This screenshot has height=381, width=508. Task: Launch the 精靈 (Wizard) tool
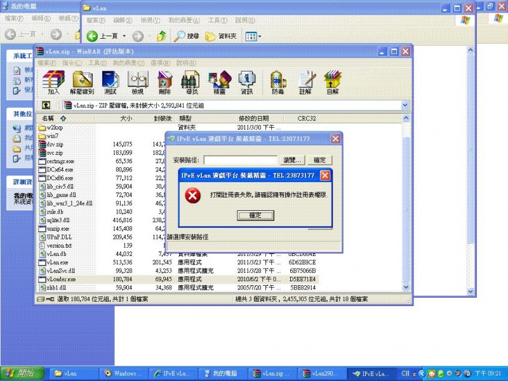coord(218,83)
